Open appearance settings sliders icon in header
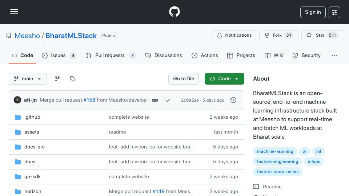Image resolution: width=349 pixels, height=196 pixels. (x=334, y=12)
